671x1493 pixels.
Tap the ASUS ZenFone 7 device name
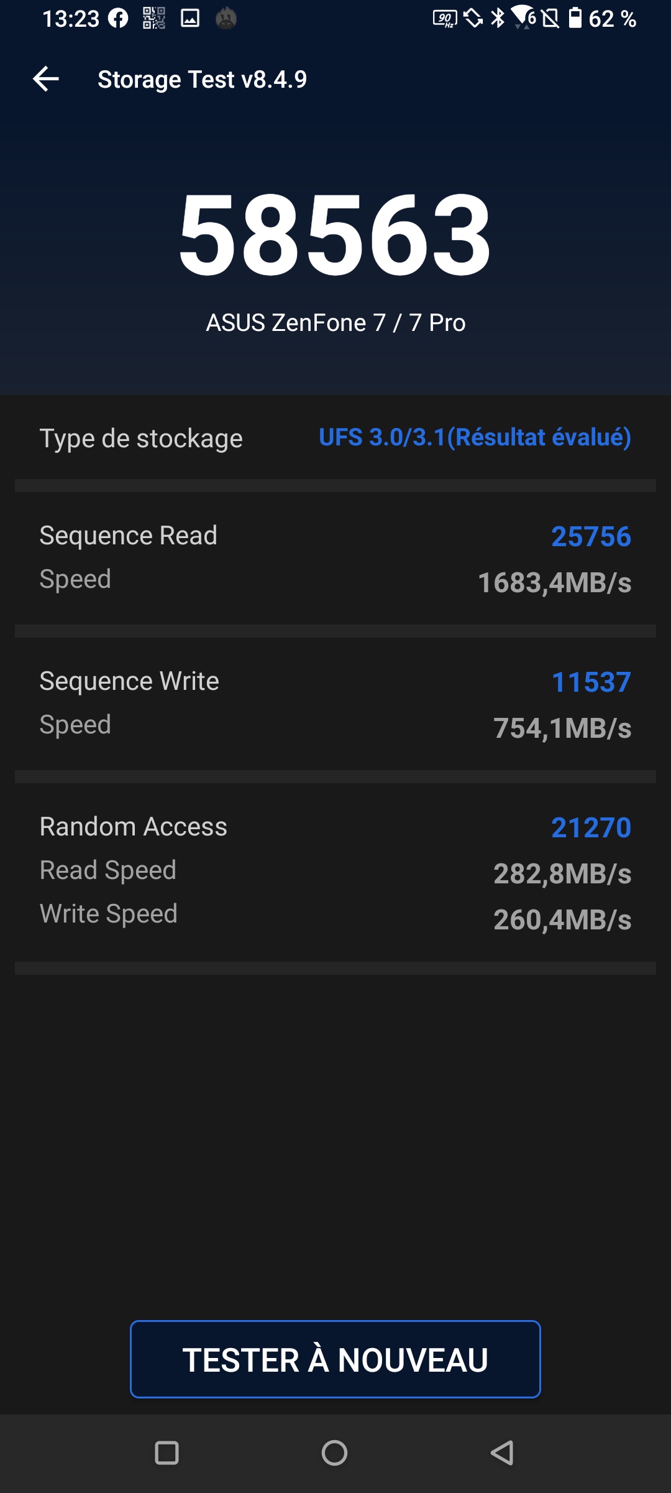(x=335, y=323)
